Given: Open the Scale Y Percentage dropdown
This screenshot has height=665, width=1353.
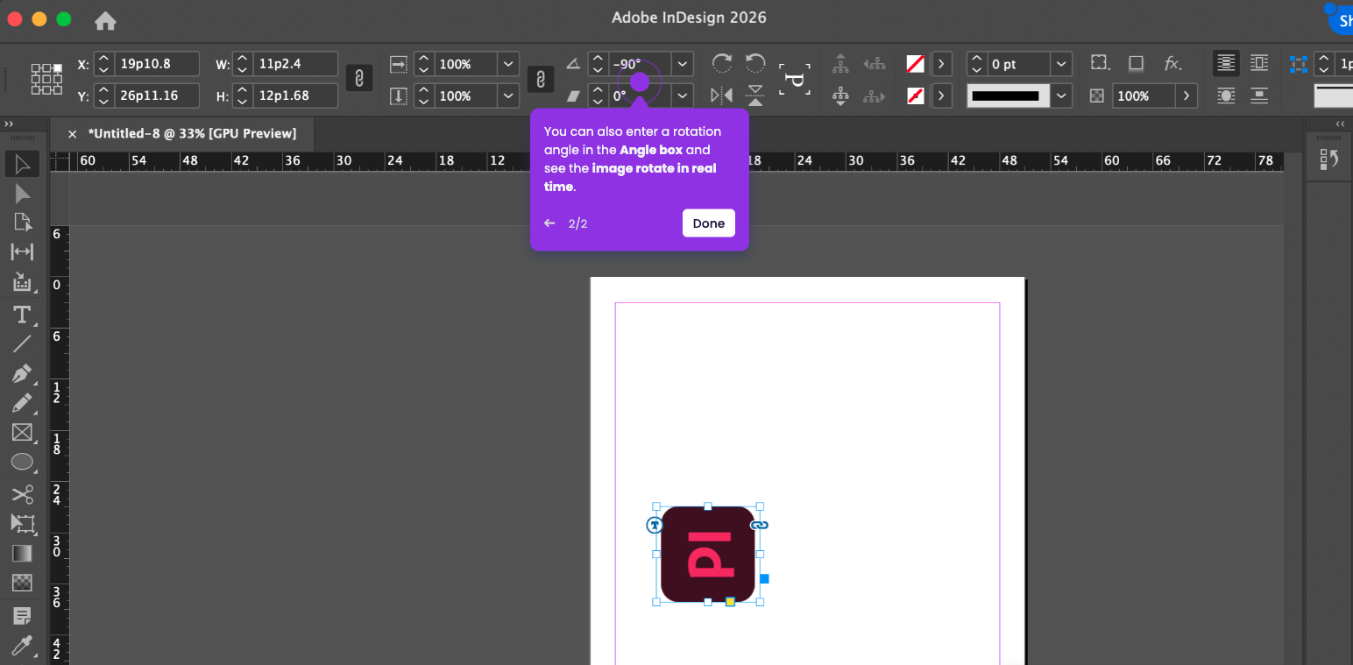Looking at the screenshot, I should click(508, 96).
